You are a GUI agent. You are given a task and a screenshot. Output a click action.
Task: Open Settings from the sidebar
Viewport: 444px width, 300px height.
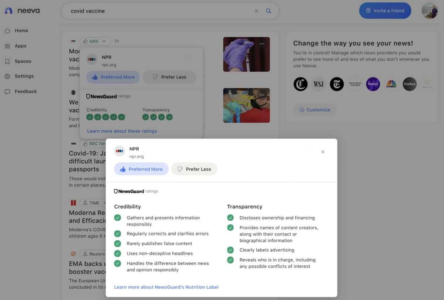pyautogui.click(x=25, y=76)
